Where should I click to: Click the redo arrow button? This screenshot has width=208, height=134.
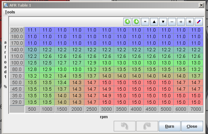point(146,126)
